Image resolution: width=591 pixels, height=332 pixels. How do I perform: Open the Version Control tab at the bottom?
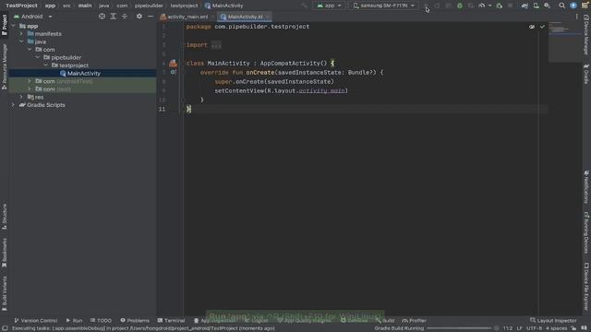coord(36,321)
